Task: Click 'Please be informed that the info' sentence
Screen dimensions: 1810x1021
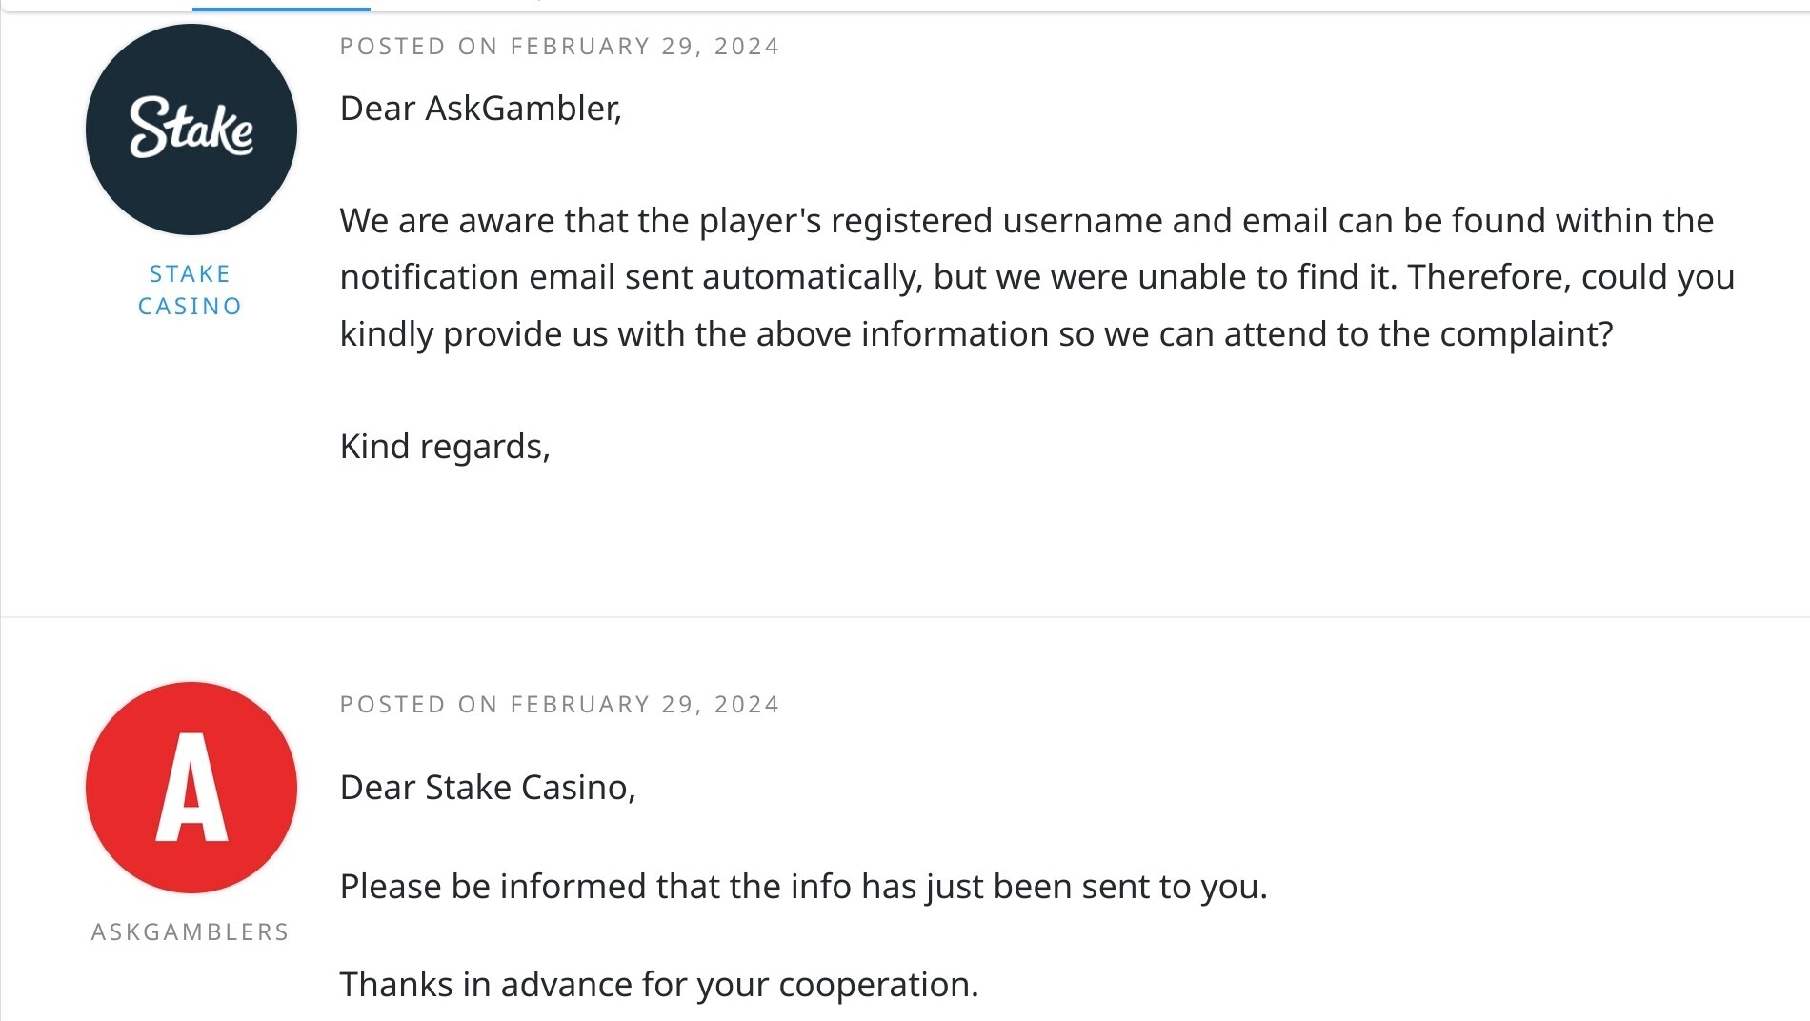Action: pyautogui.click(x=804, y=887)
